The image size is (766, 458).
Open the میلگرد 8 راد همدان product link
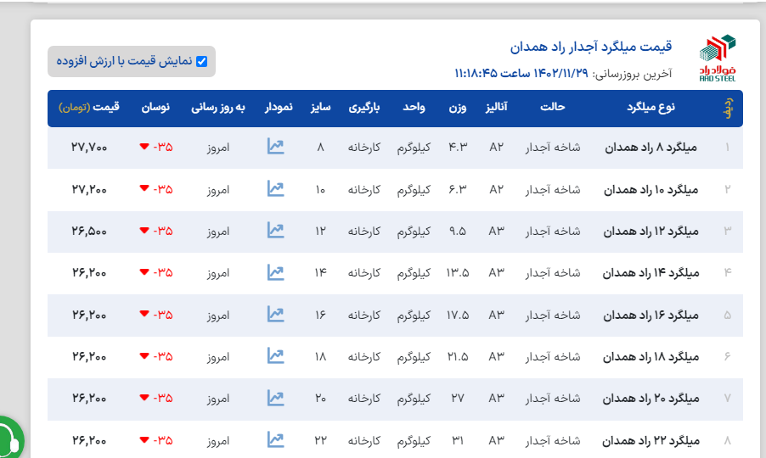click(651, 148)
